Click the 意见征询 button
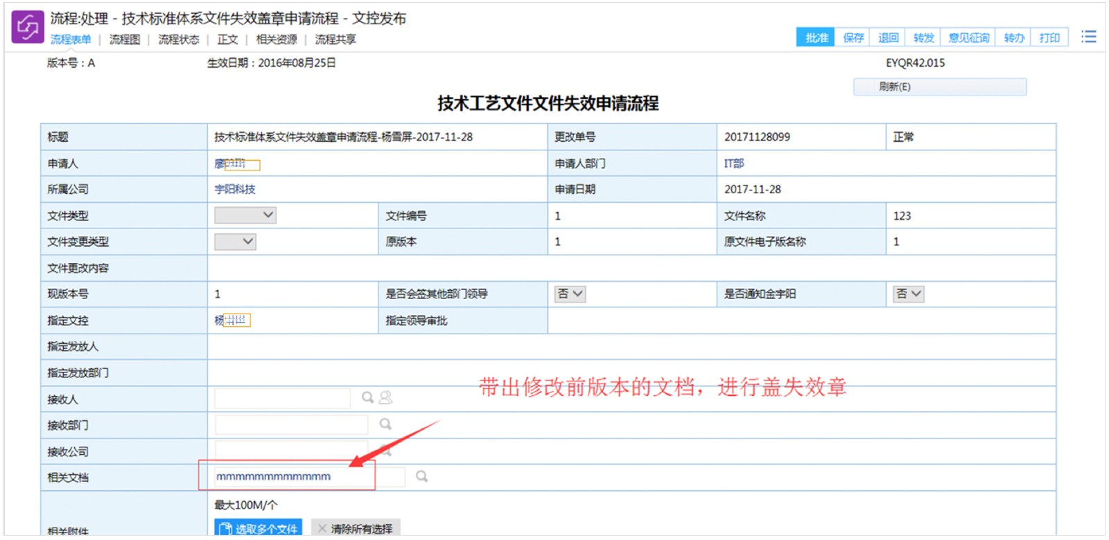 (968, 37)
